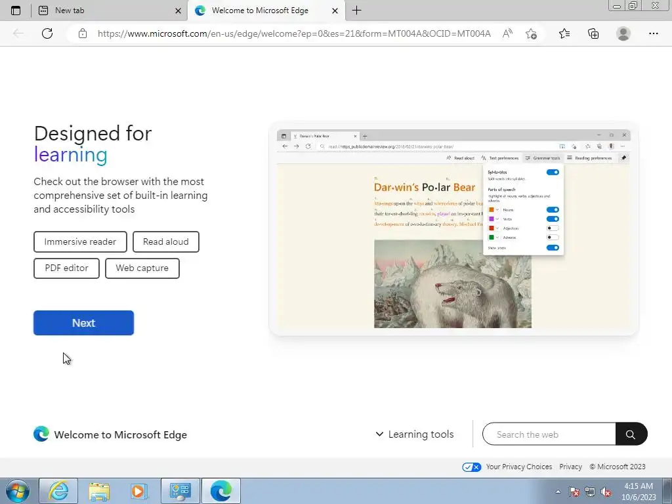The height and width of the screenshot is (504, 672).
Task: Click the orange Nouns color swatch
Action: point(491,209)
